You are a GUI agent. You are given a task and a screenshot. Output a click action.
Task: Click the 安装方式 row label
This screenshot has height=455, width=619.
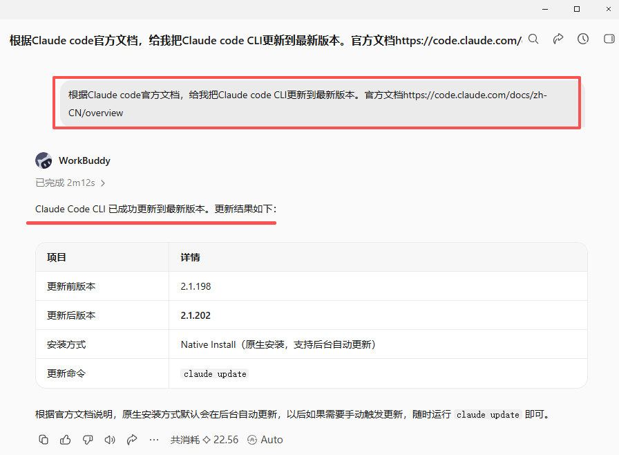point(66,344)
